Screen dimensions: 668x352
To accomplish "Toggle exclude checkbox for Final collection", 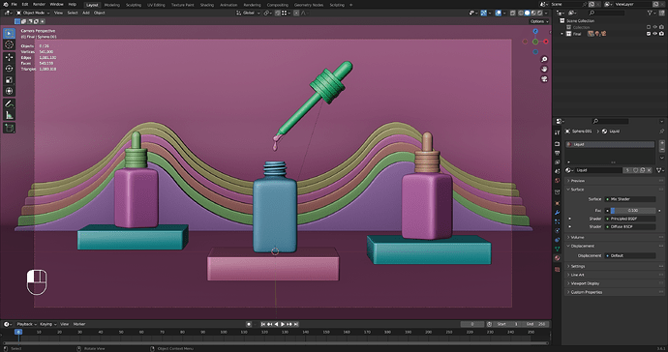I will pos(649,34).
